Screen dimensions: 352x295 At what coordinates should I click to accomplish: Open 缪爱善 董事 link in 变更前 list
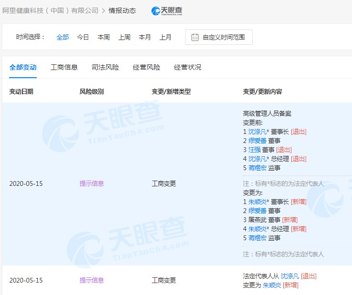[x=258, y=141]
